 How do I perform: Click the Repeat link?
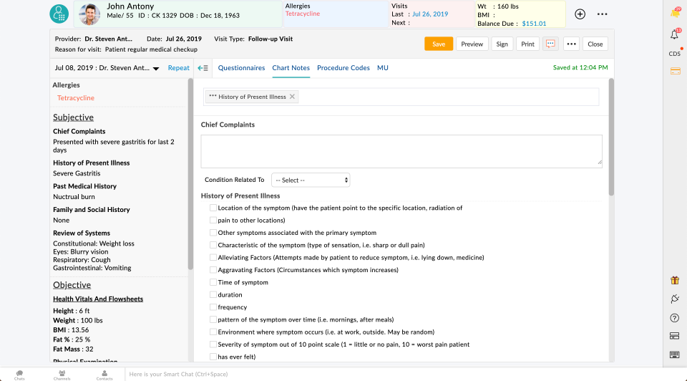coord(179,68)
